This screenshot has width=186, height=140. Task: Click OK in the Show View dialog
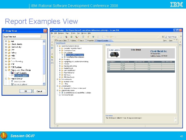coord(26,91)
